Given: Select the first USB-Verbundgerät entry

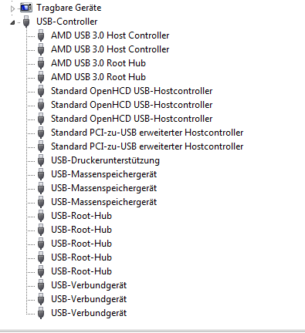Looking at the screenshot, I should tap(89, 285).
